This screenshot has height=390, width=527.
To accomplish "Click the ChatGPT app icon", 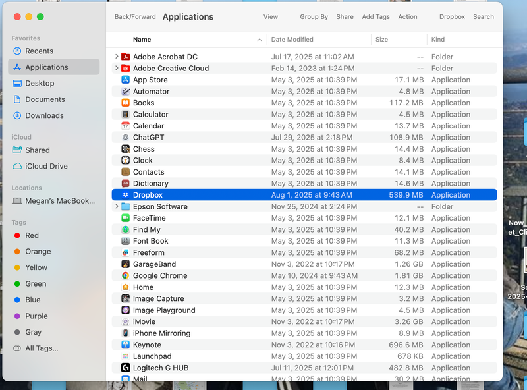I will click(x=125, y=138).
